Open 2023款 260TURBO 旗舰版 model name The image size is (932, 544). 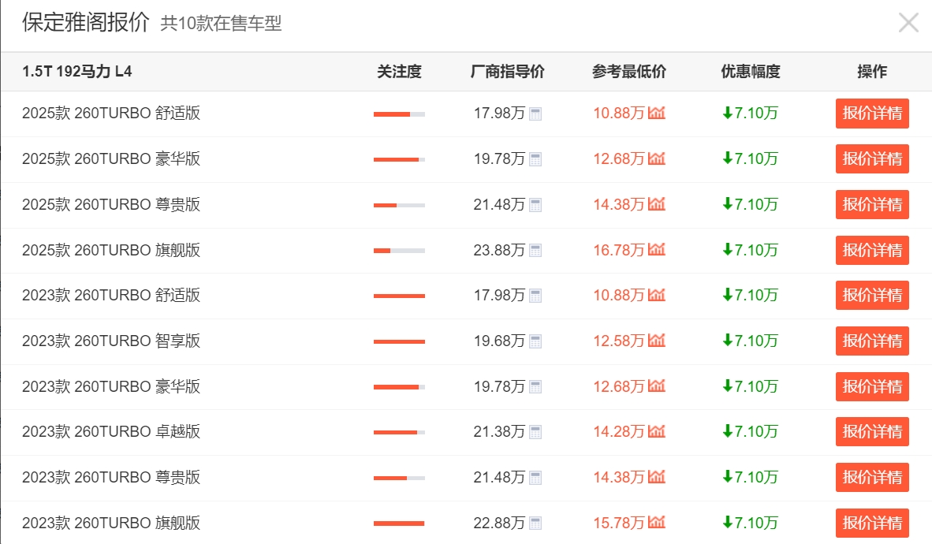(111, 524)
